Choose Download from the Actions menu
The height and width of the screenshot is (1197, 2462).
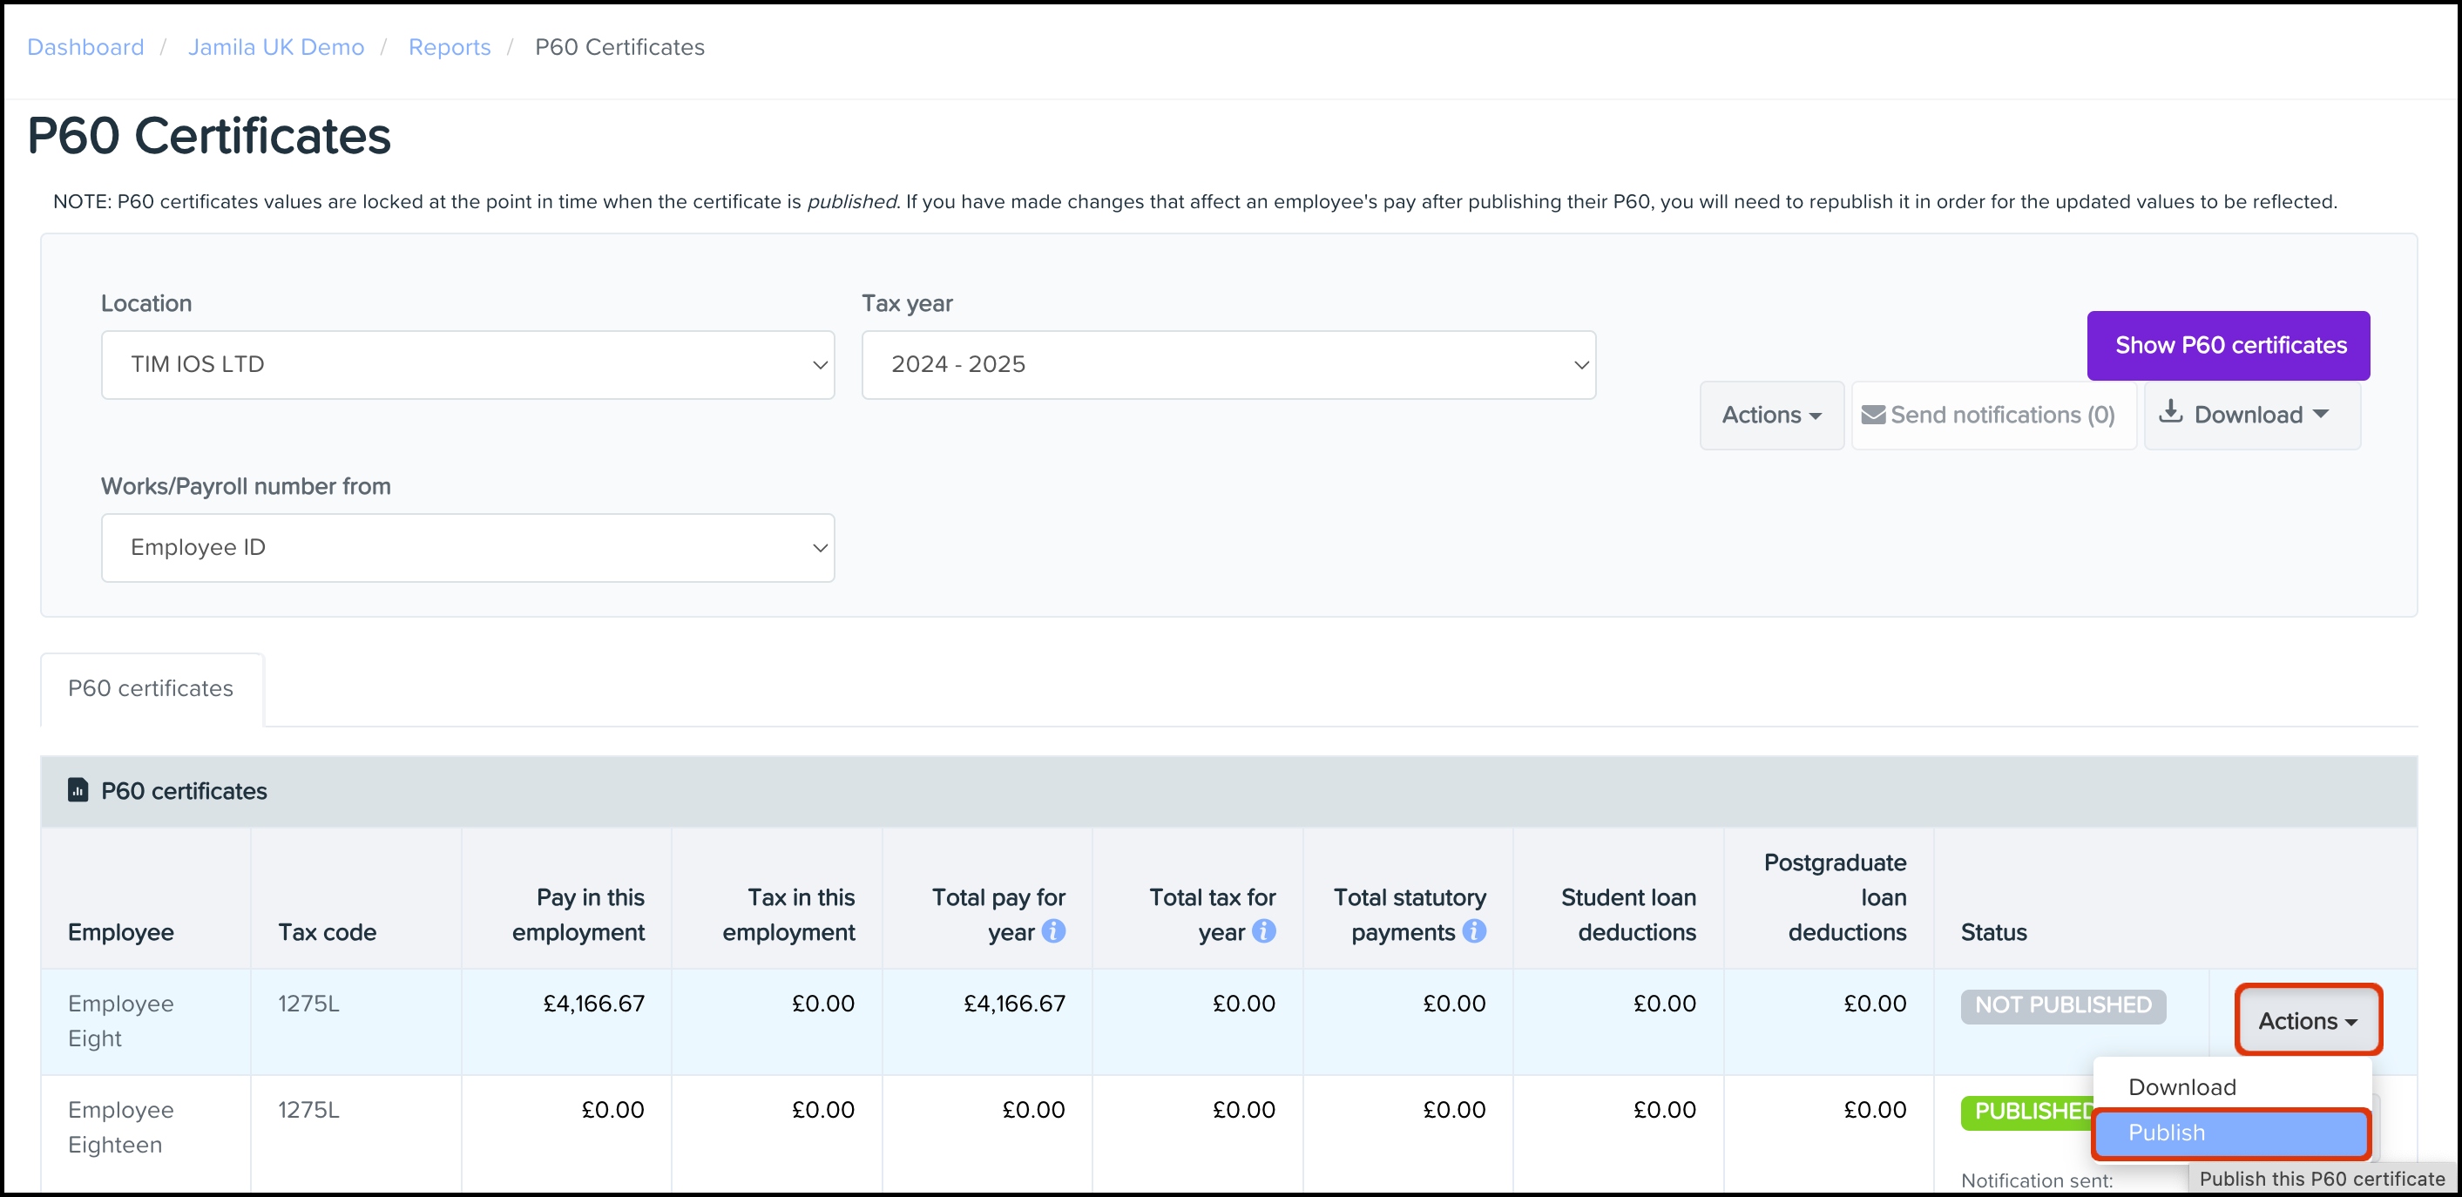2231,1087
